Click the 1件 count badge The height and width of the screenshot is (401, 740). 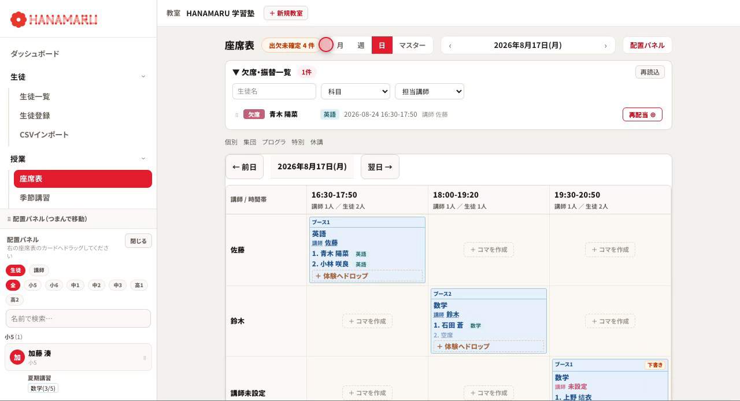306,72
